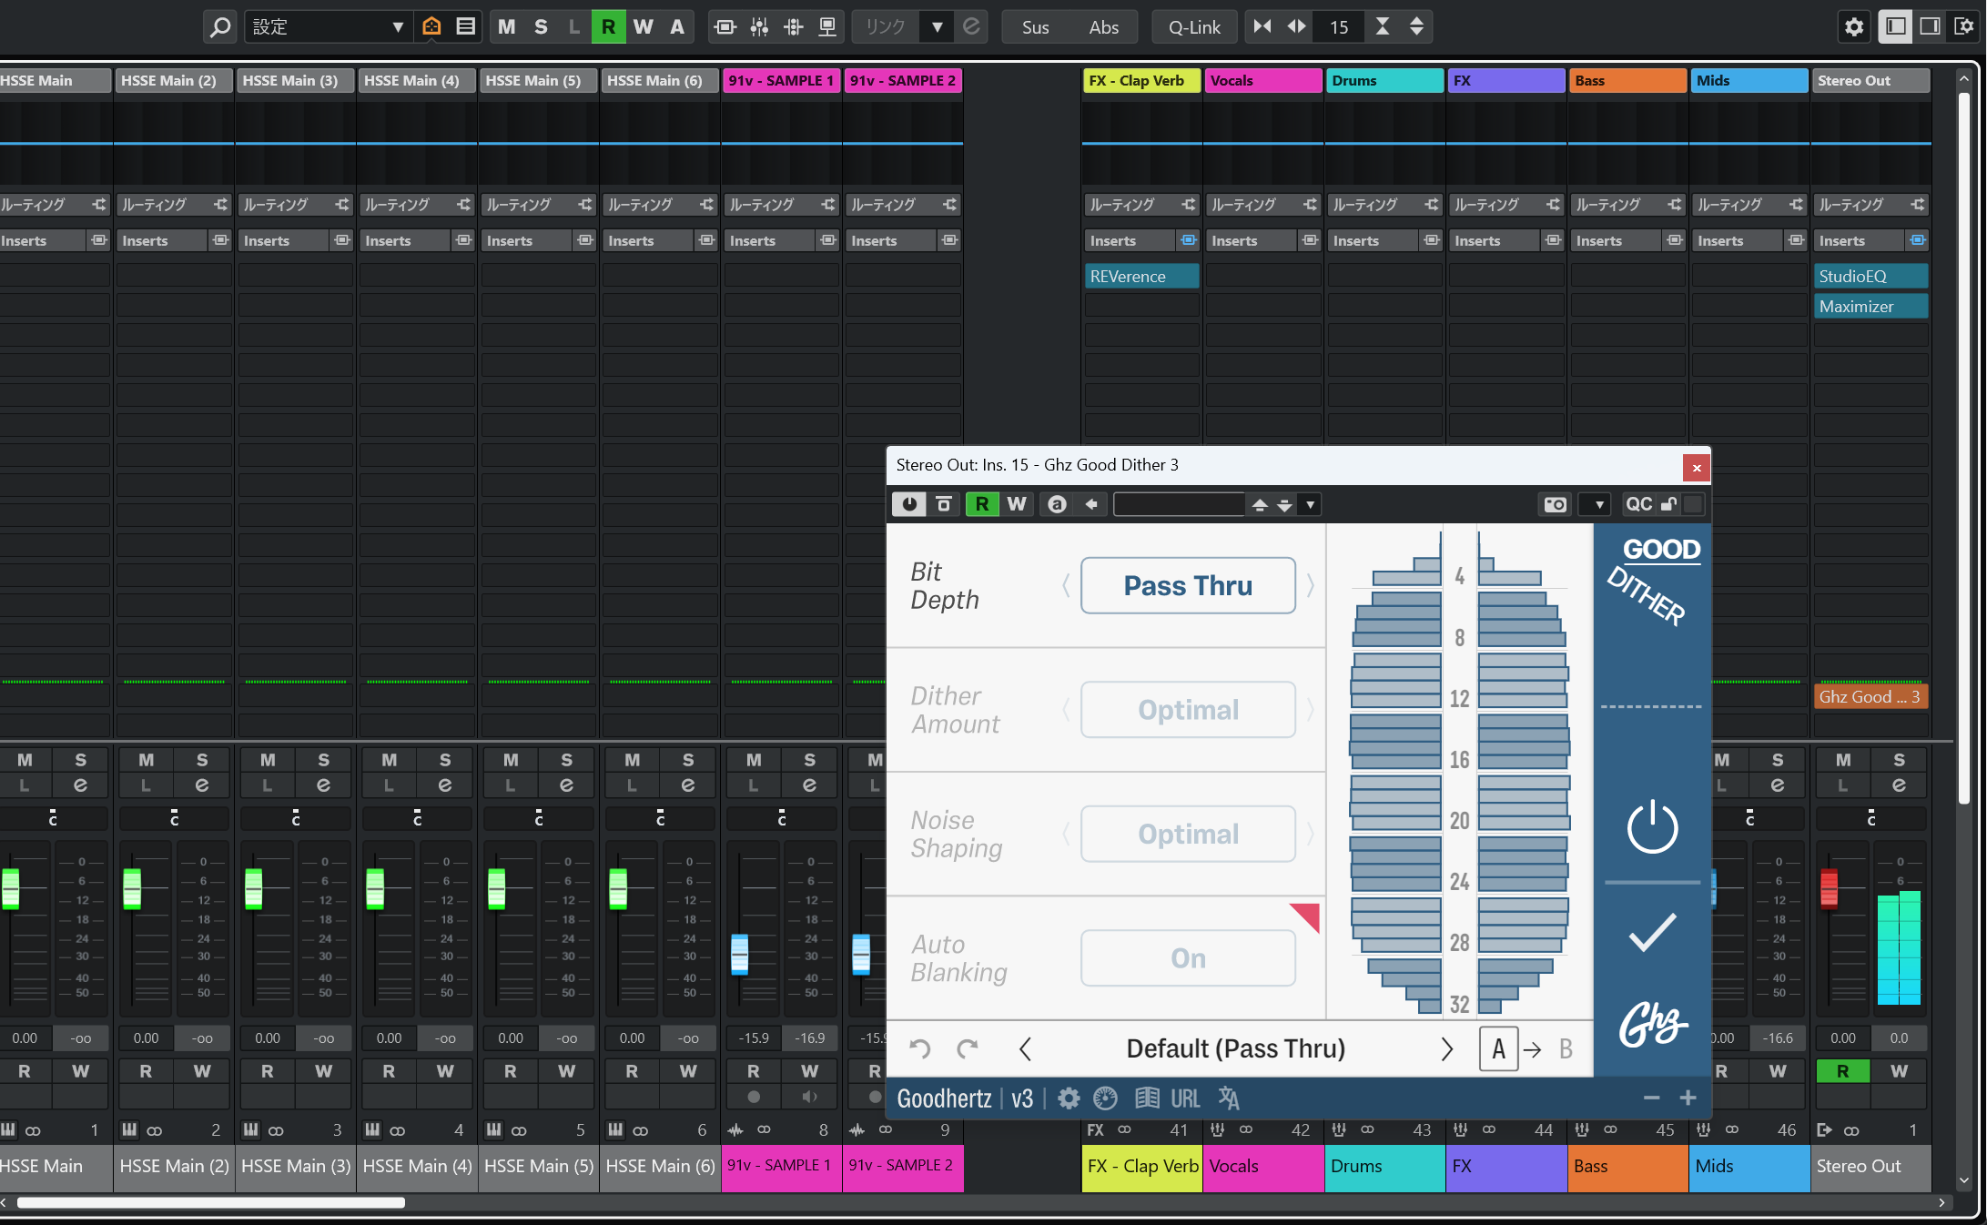Open the channel filter types list icon
Viewport: 1987px width, 1225px height.
465,27
